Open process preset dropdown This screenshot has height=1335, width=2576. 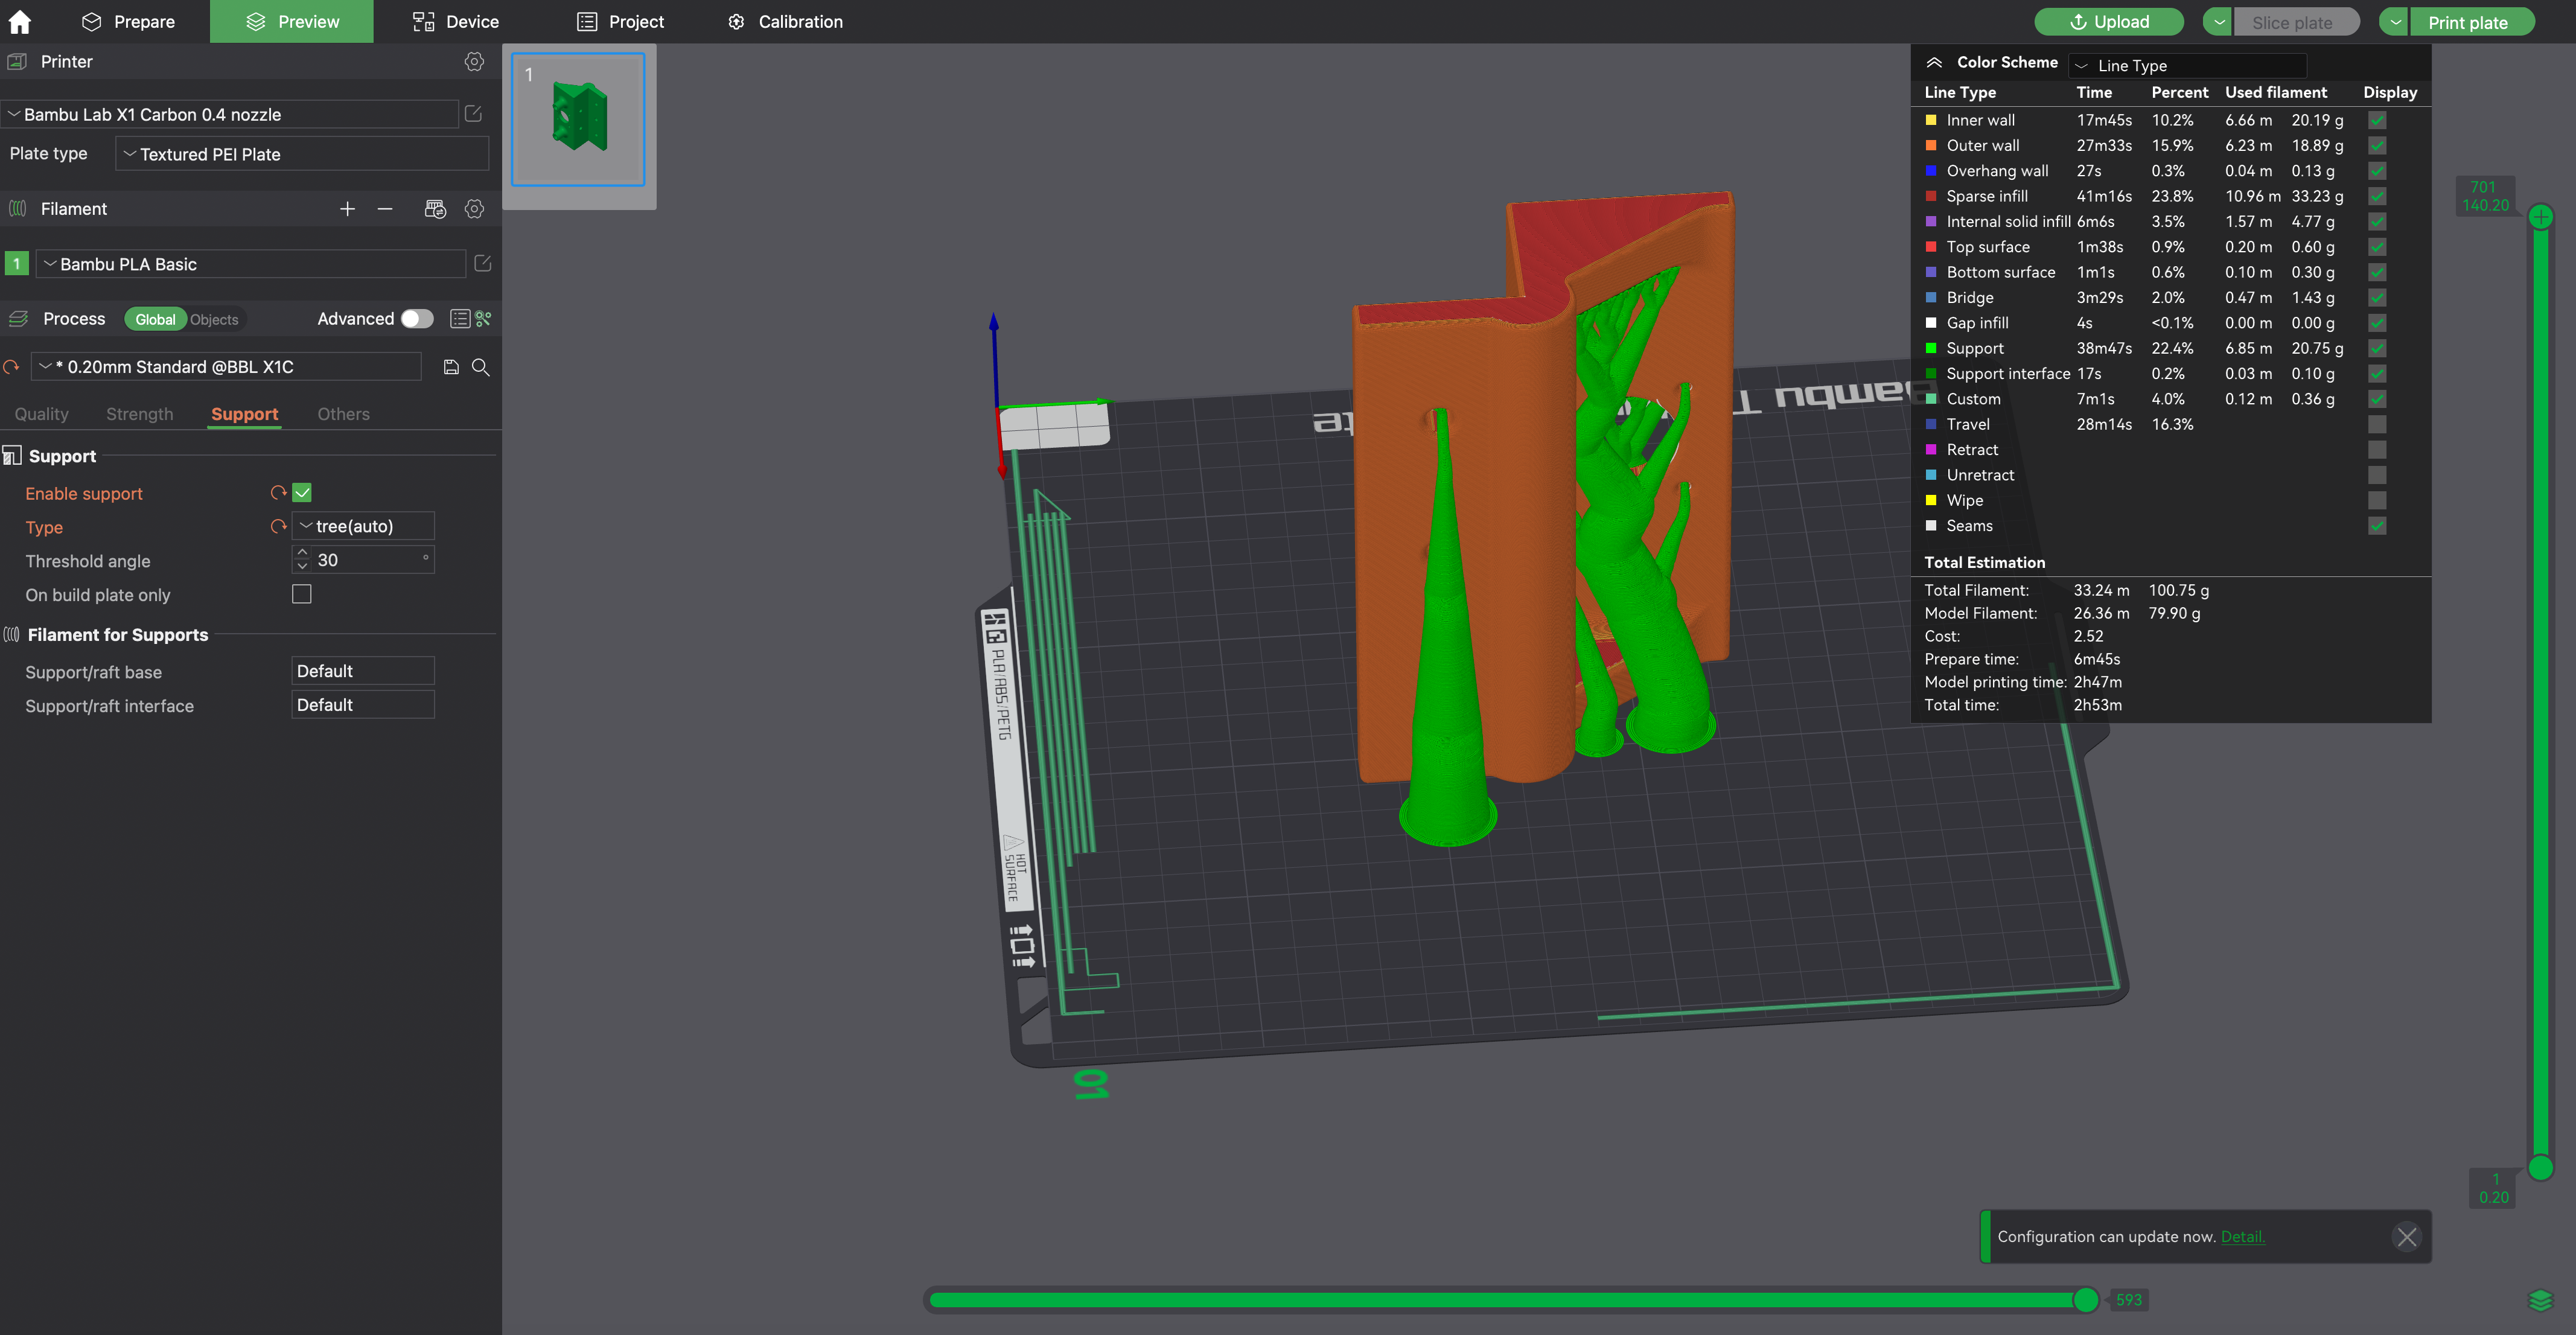point(226,367)
